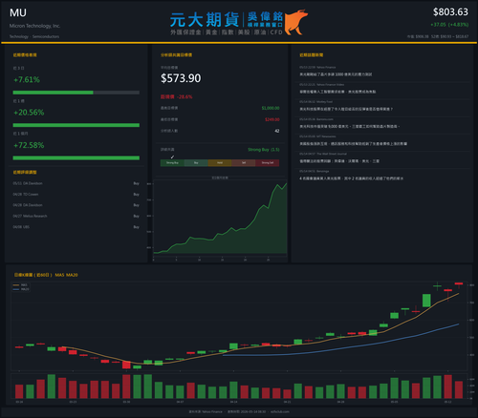Click the analyst count value 42
Screen dimensions: 478x418
pos(277,131)
